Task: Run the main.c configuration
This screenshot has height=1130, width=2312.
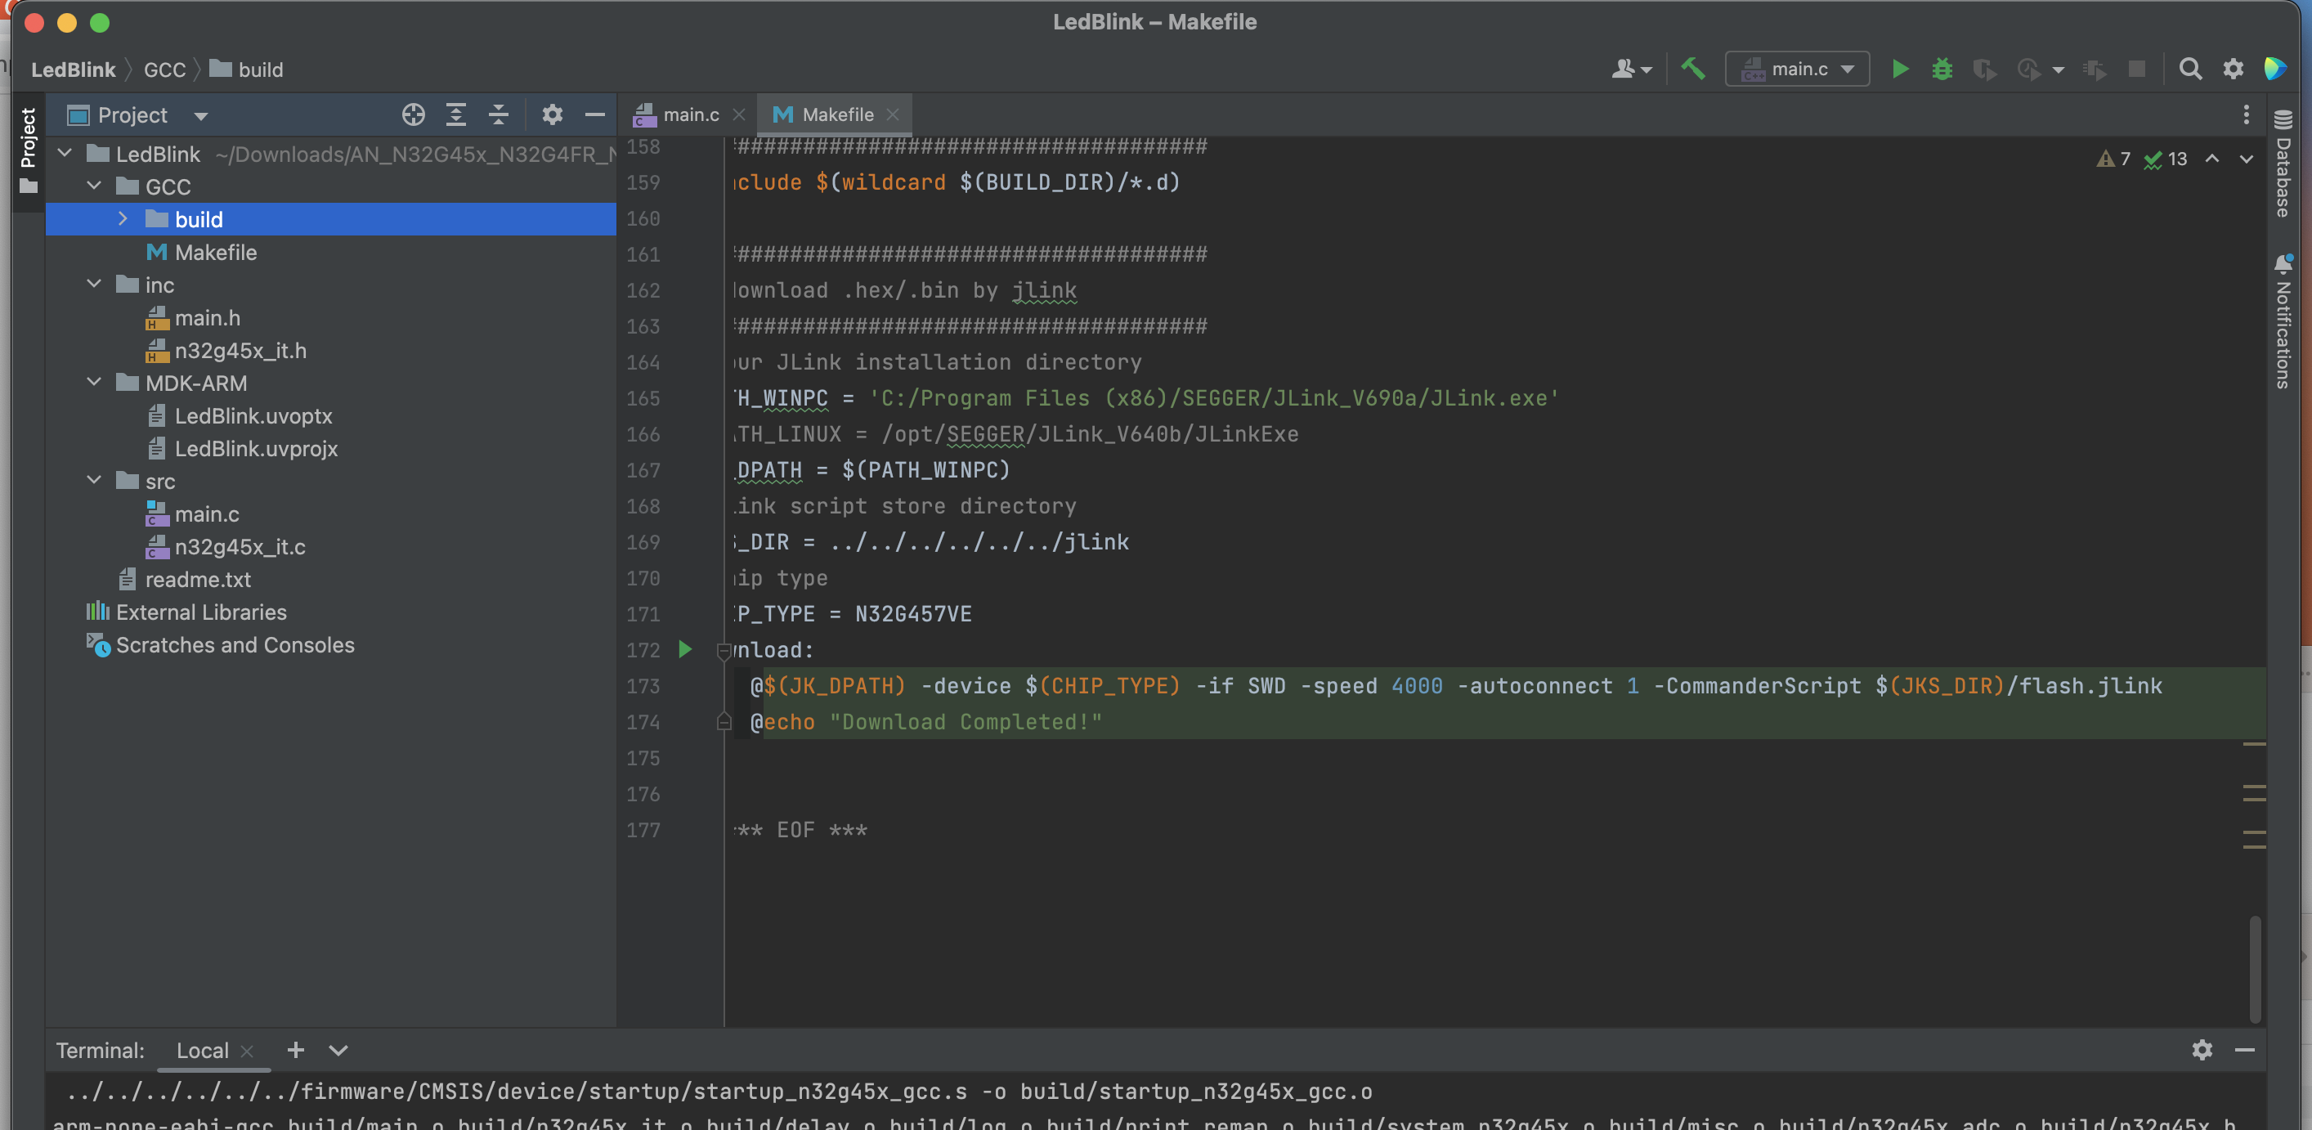Action: pos(1900,70)
